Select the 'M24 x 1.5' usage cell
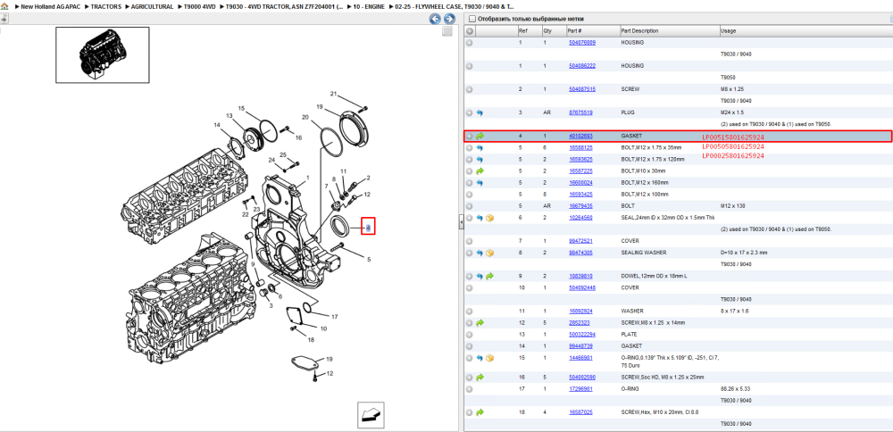Image resolution: width=893 pixels, height=432 pixels. click(x=732, y=112)
